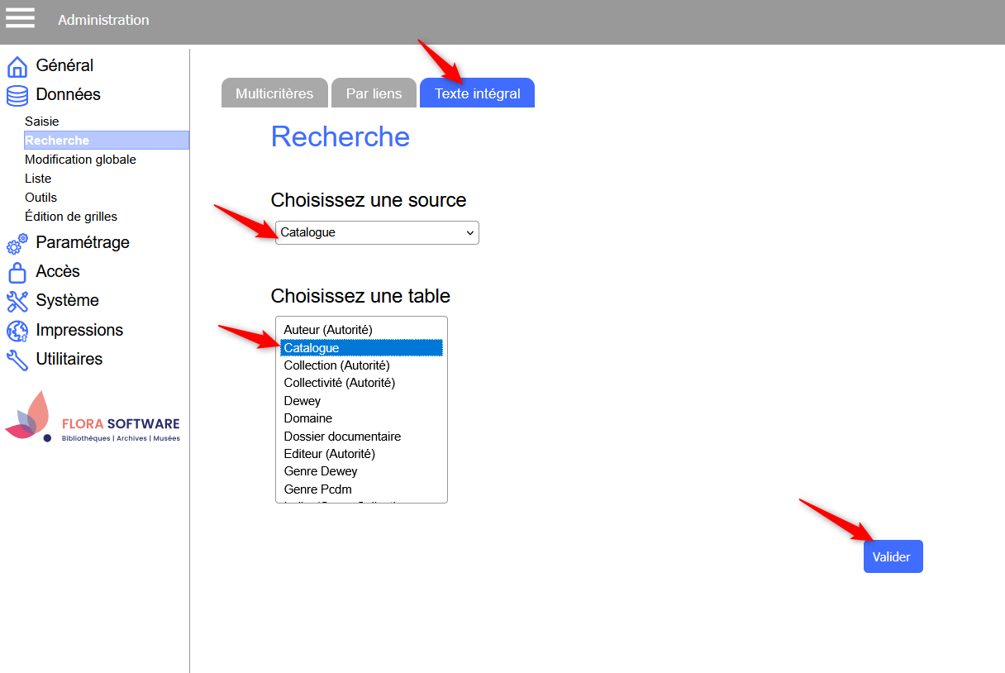Click the Flora Software logo
Viewport: 1005px width, 673px height.
(93, 417)
